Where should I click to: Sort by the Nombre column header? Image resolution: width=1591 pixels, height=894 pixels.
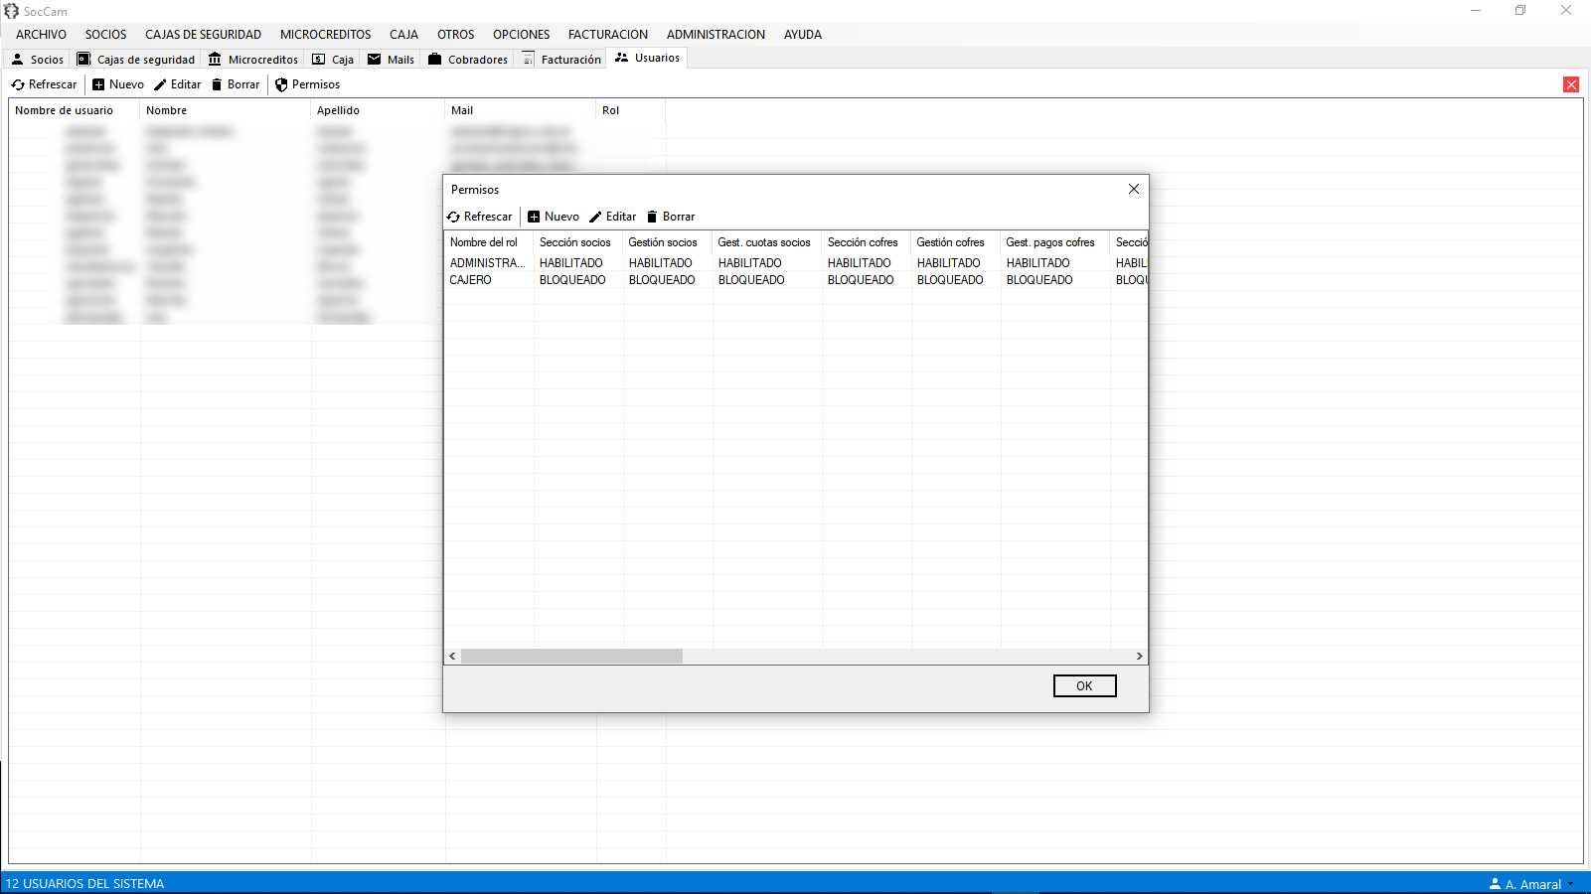coord(226,110)
